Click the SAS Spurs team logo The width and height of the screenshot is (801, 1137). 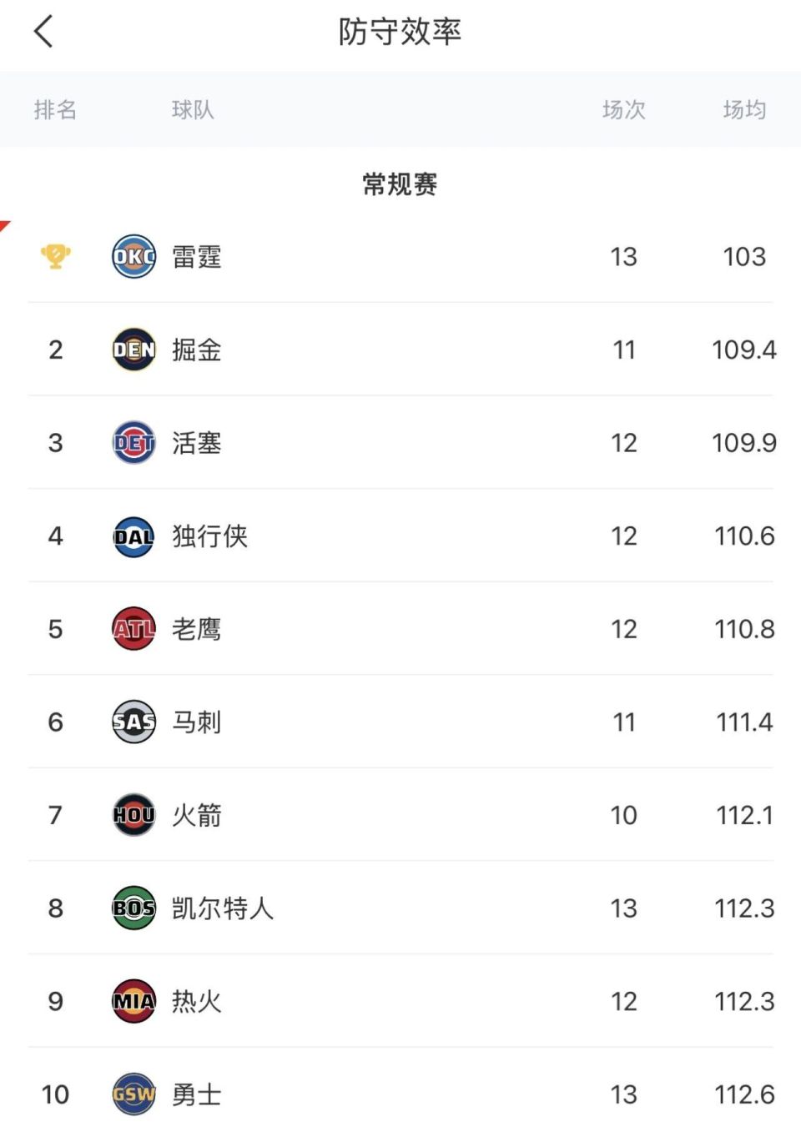[x=133, y=722]
